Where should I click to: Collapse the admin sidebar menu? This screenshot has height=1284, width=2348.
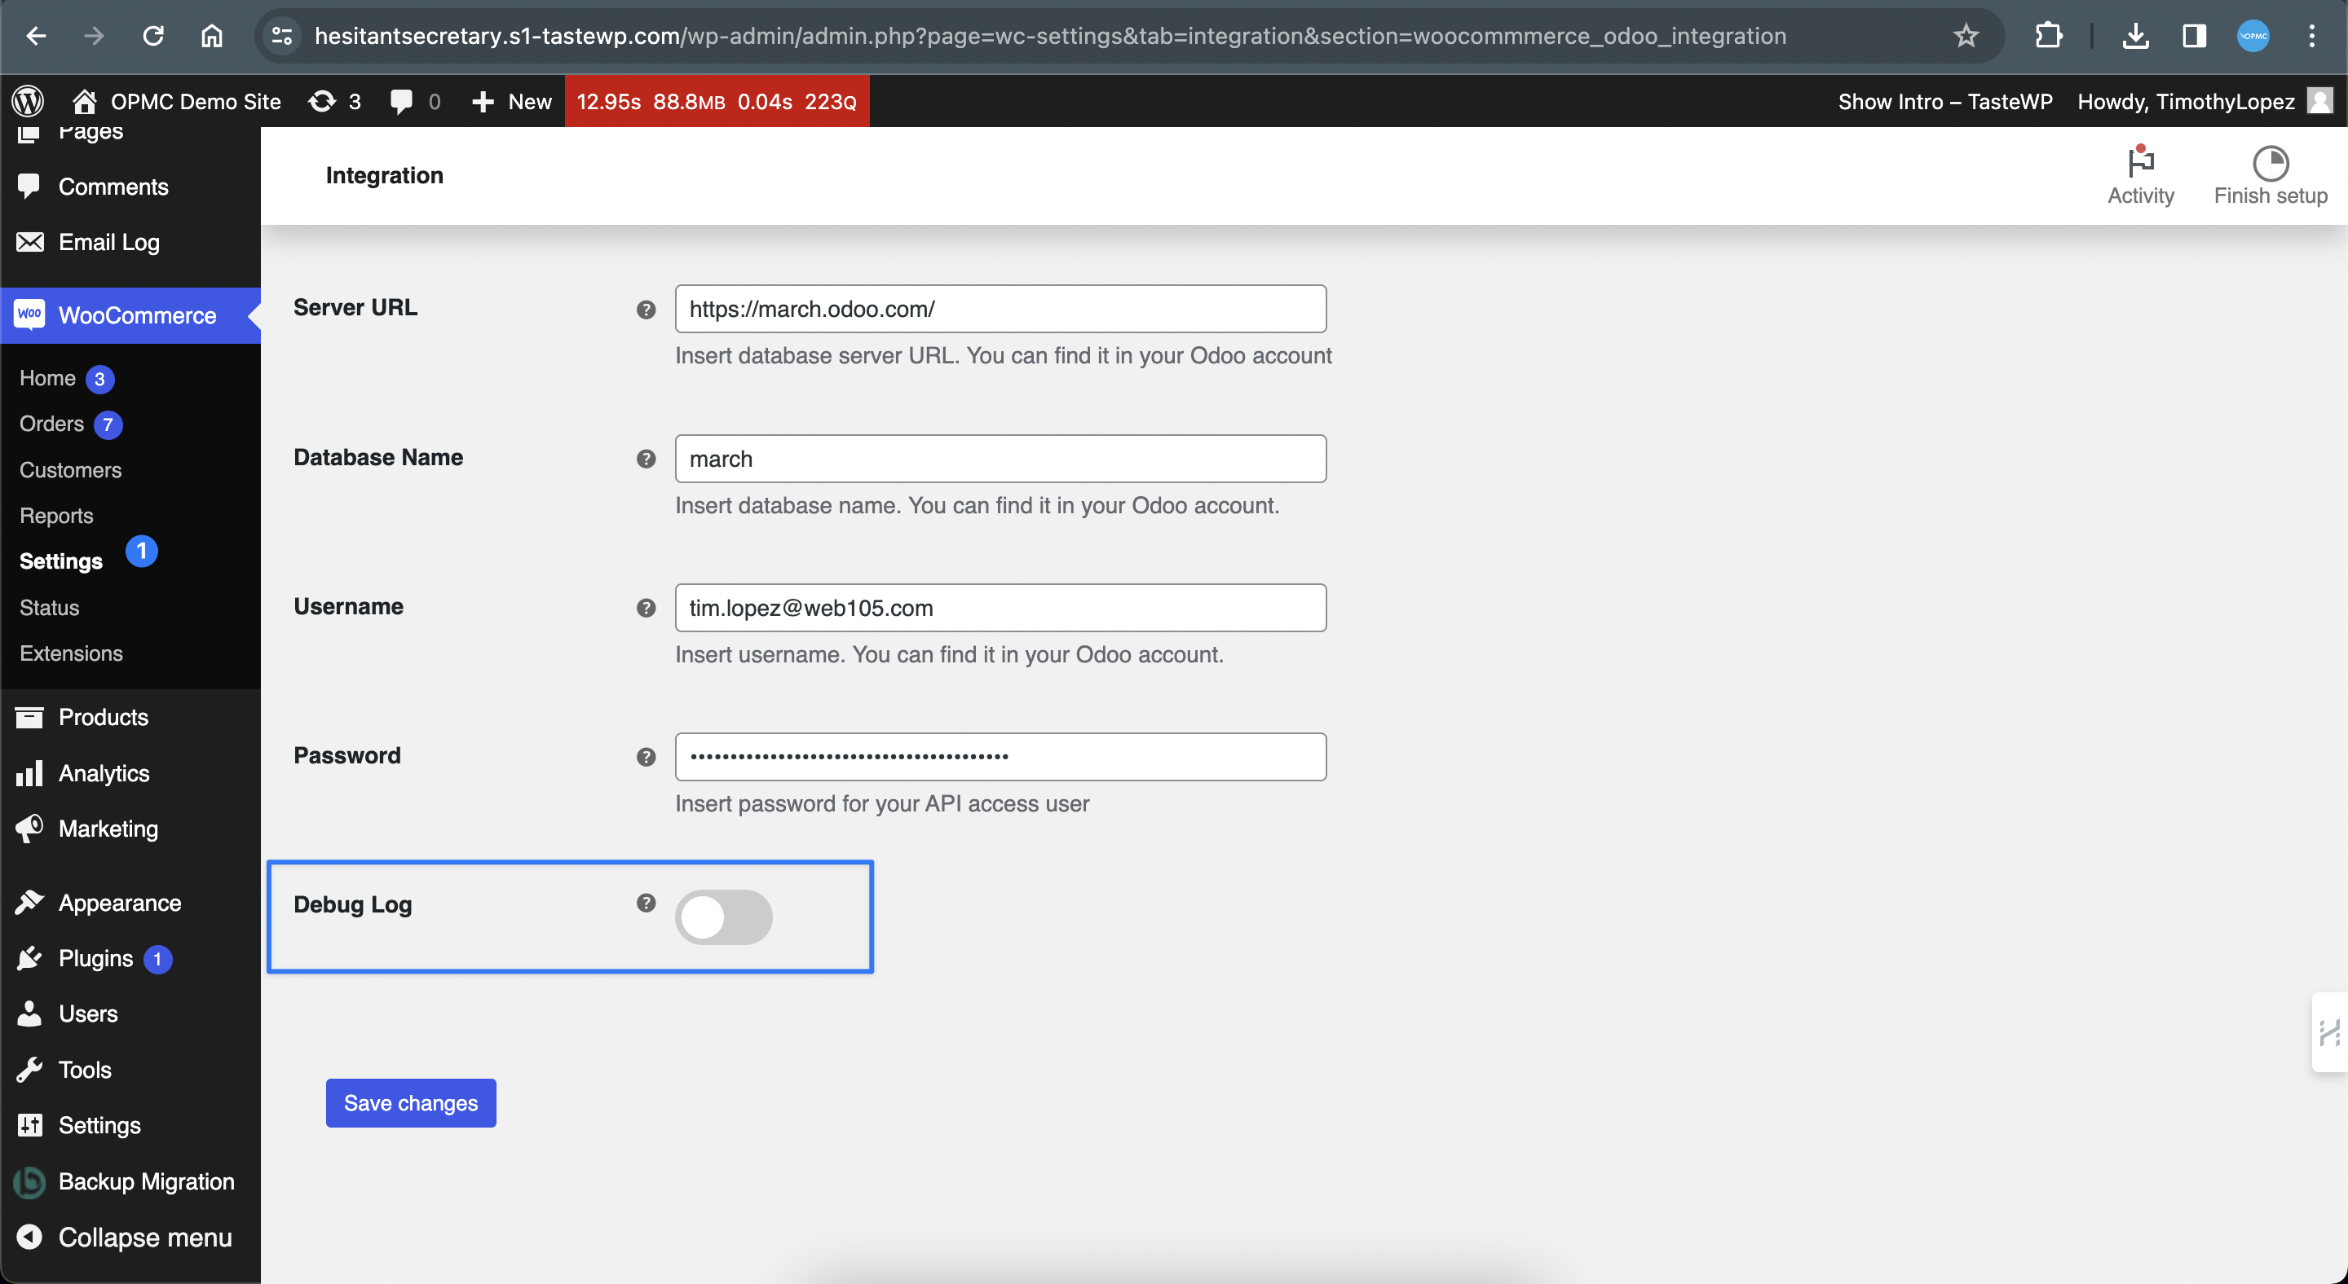point(130,1238)
